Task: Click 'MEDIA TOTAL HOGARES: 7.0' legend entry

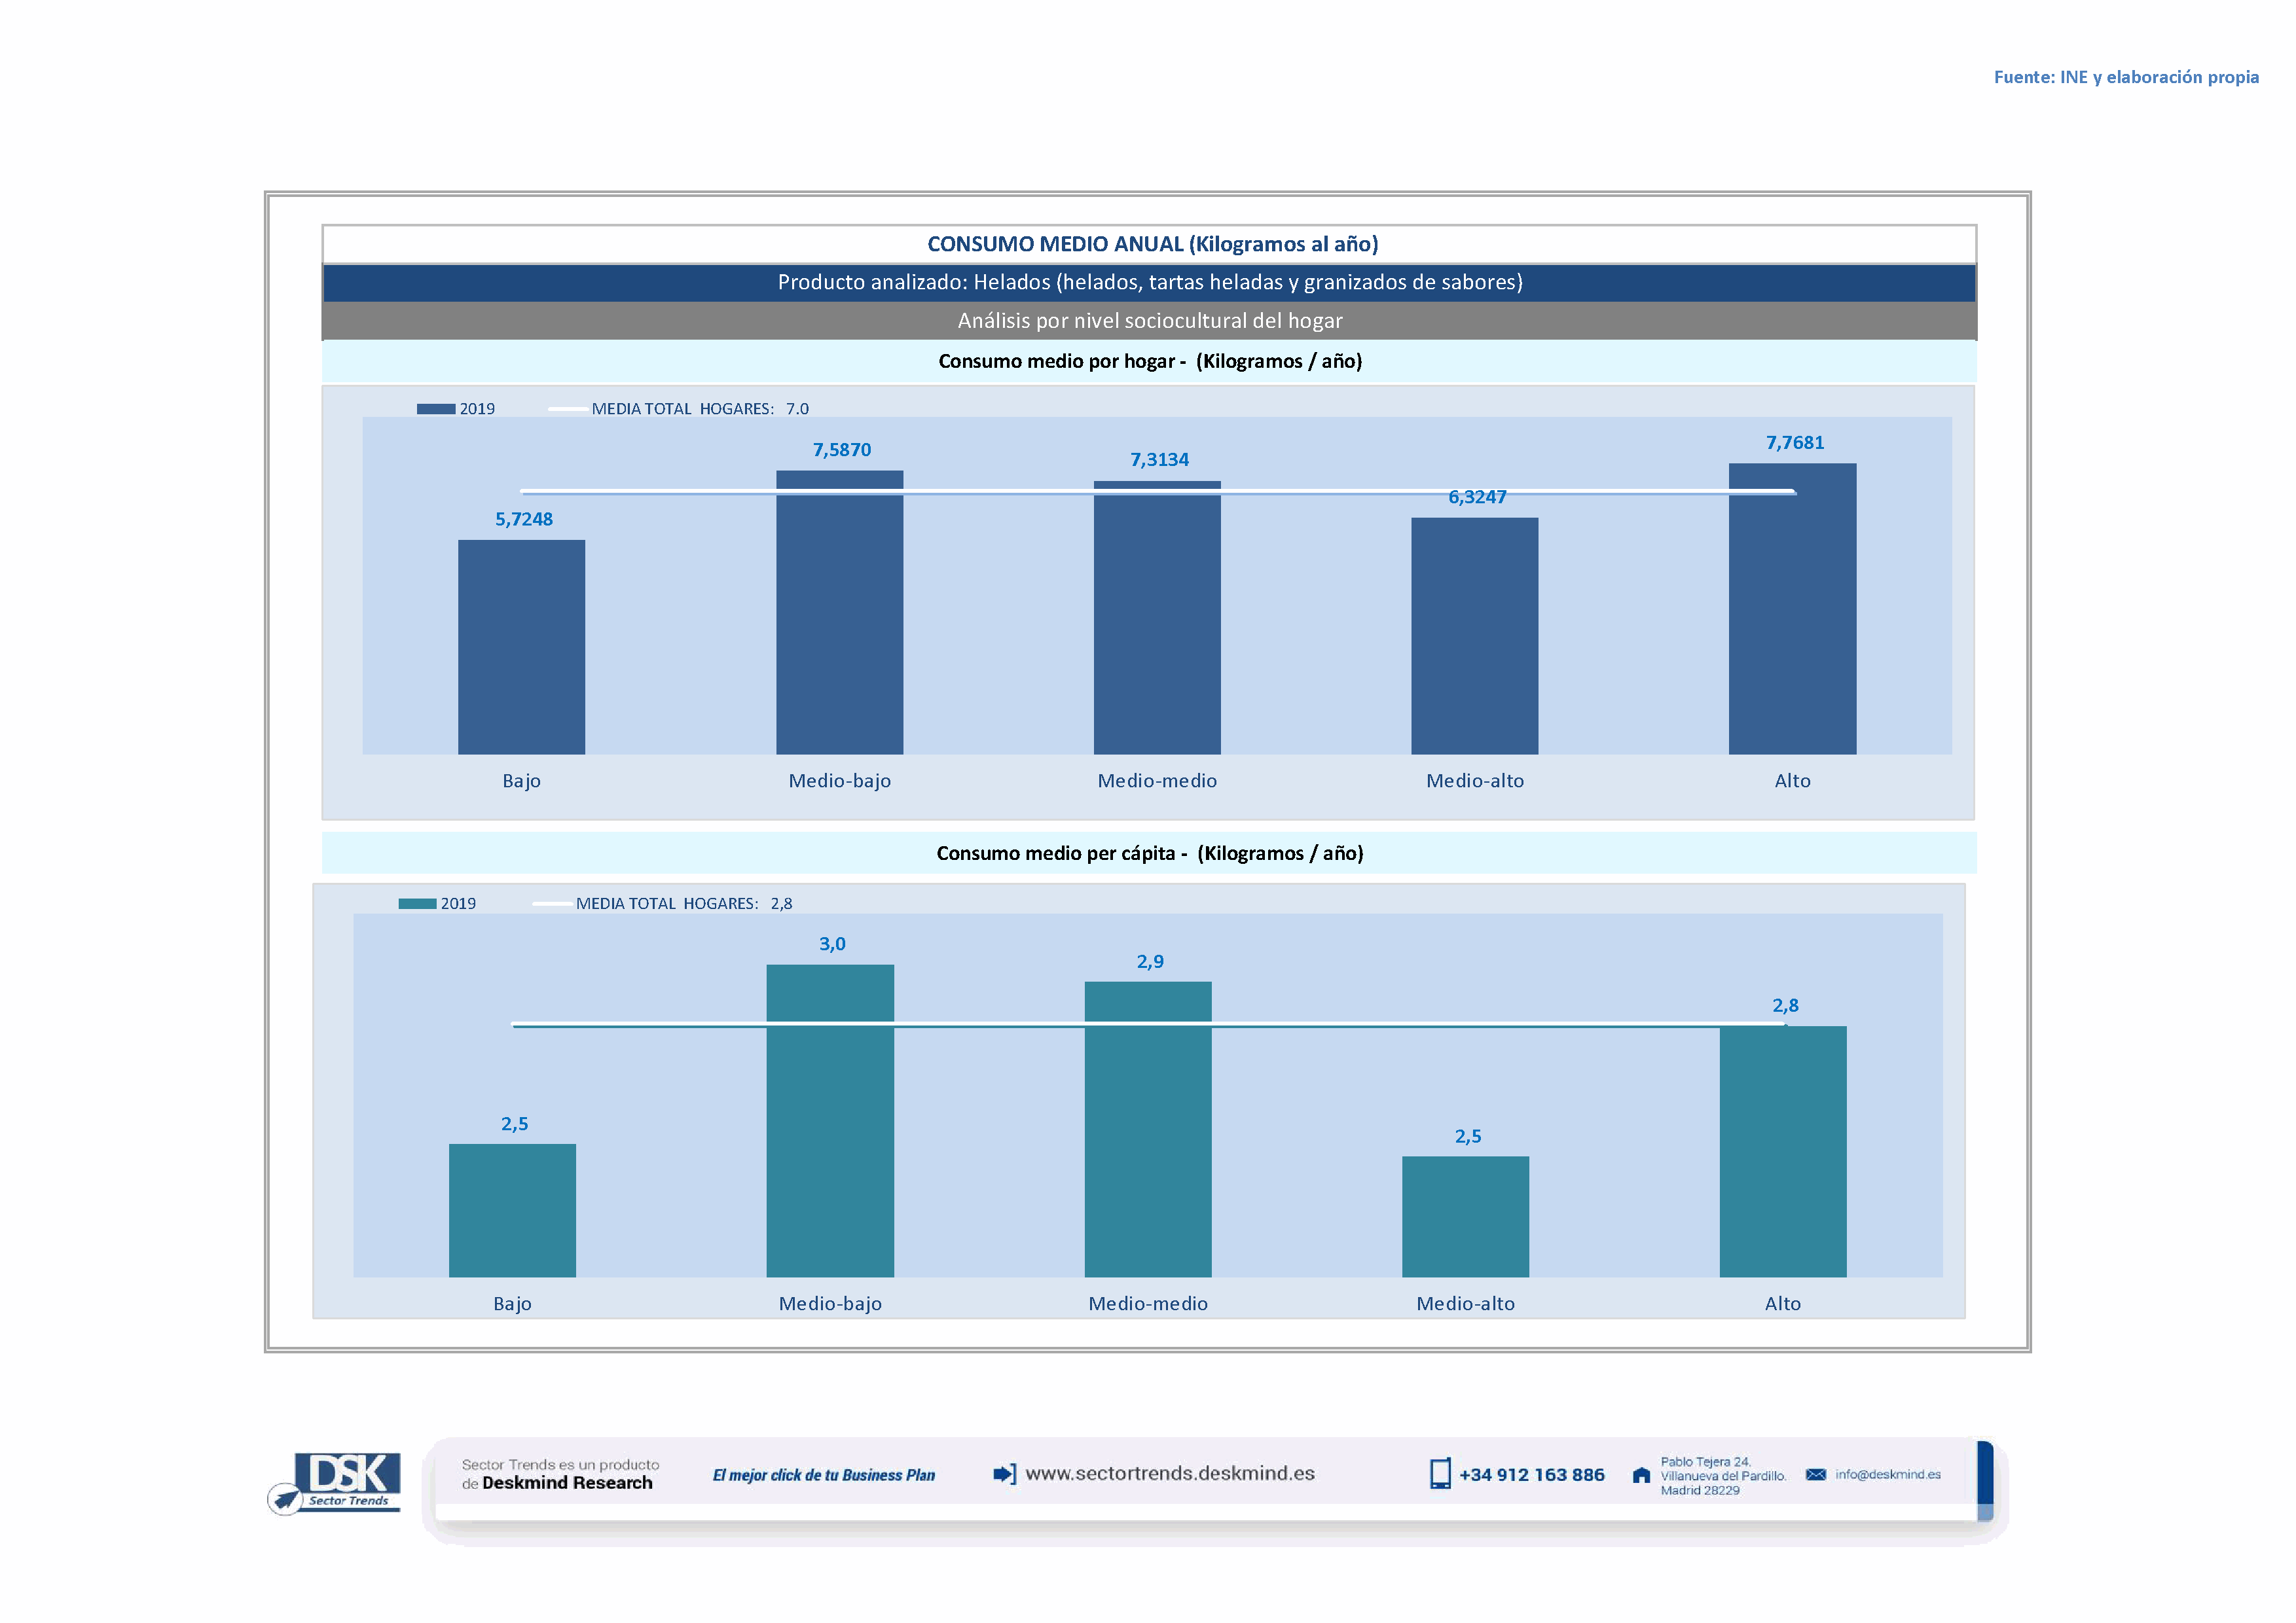Action: tap(699, 409)
